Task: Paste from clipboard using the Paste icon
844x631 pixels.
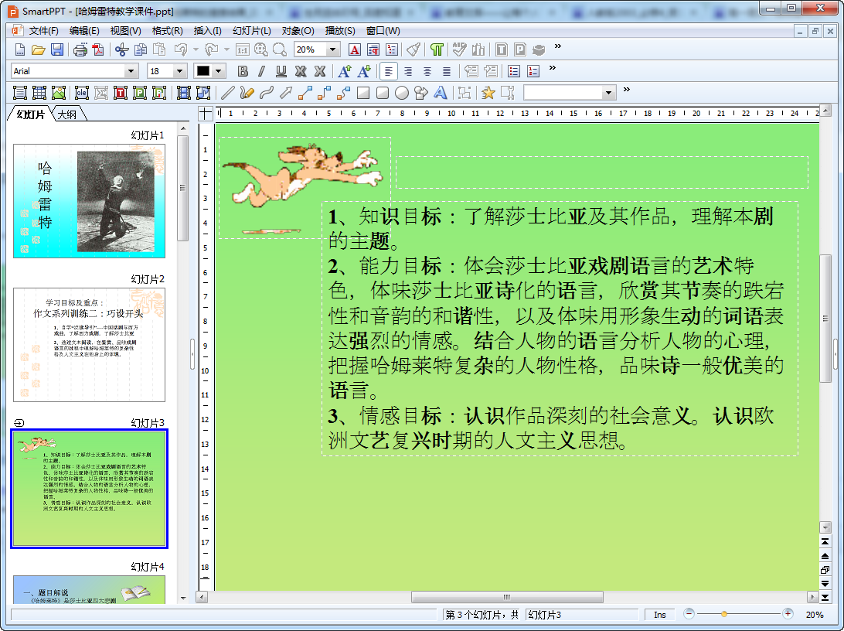Action: pos(159,50)
